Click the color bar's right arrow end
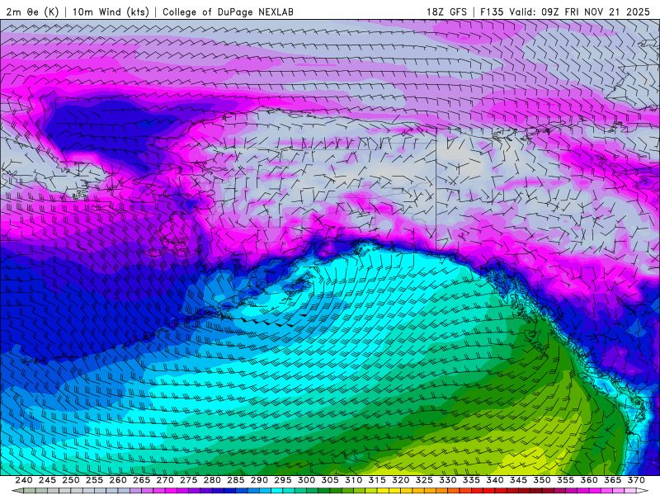The height and width of the screenshot is (495, 660). 643,491
